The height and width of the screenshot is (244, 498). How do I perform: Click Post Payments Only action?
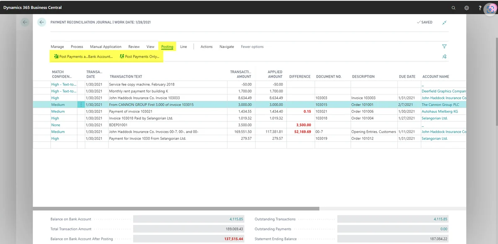click(x=139, y=56)
